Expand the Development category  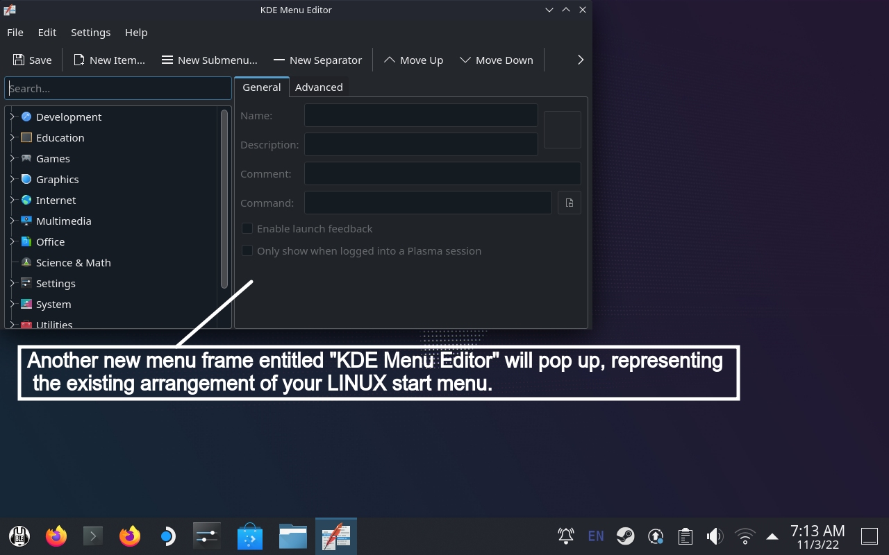(13, 117)
